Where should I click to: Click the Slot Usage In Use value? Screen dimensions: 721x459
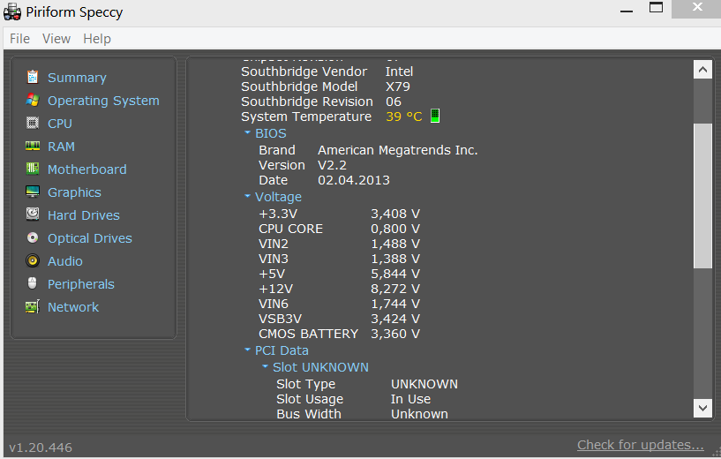pos(410,399)
